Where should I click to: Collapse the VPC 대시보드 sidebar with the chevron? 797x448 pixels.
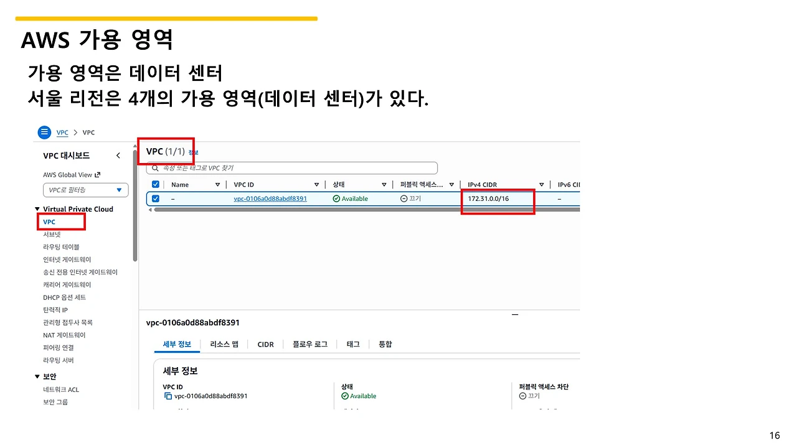click(118, 156)
